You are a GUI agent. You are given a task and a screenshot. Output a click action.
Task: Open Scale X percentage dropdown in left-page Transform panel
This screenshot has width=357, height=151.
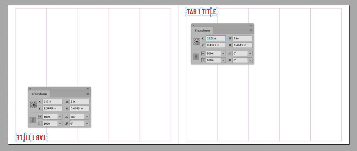pyautogui.click(x=60, y=117)
